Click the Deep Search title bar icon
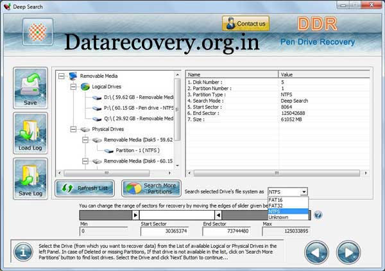385x271 pixels. (7, 6)
